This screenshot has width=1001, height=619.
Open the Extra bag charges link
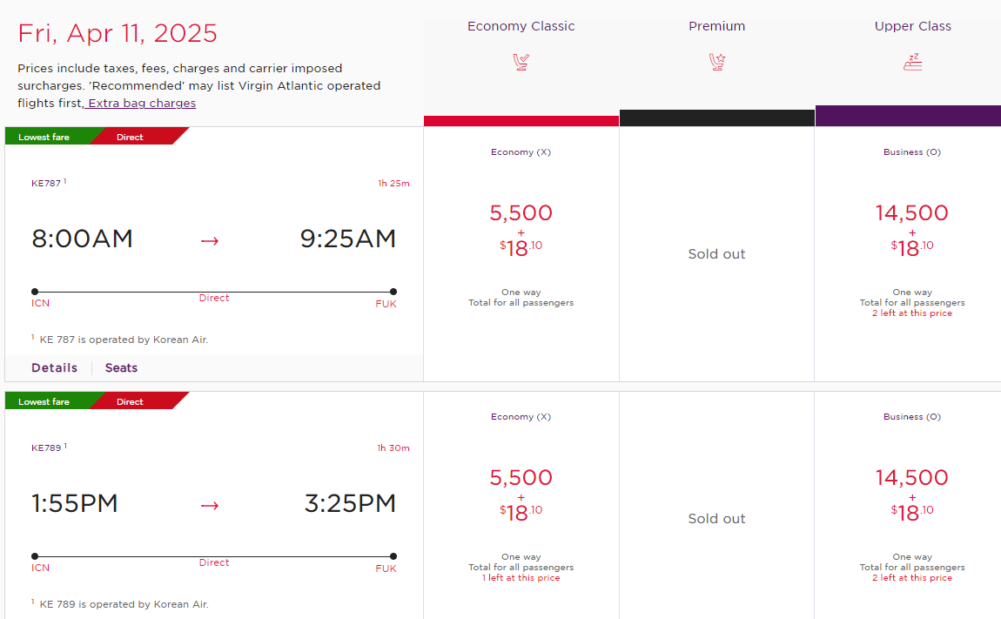[142, 103]
